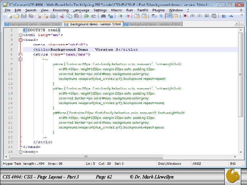This screenshot has width=247, height=185.
Task: Click the Undo arrow icon
Action: pyautogui.click(x=86, y=16)
